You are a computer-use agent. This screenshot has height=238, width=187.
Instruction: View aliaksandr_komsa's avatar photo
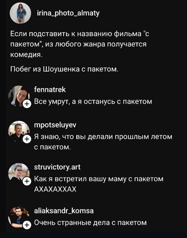tap(19, 217)
